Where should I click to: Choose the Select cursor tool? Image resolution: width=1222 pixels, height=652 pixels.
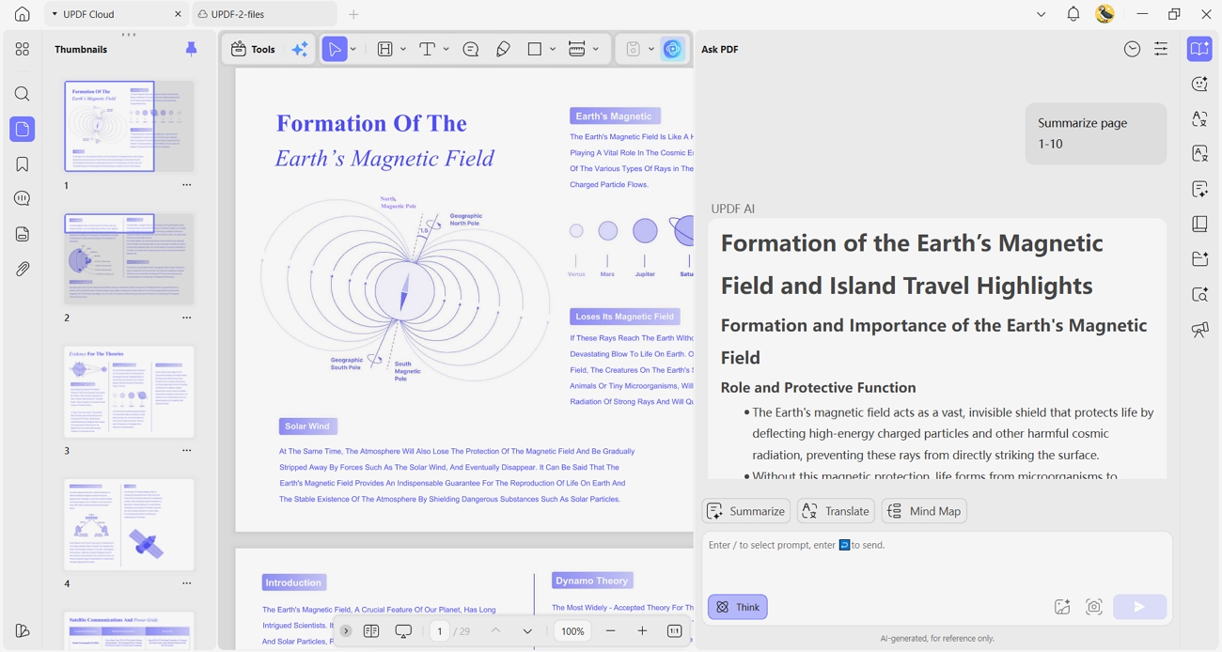point(335,49)
